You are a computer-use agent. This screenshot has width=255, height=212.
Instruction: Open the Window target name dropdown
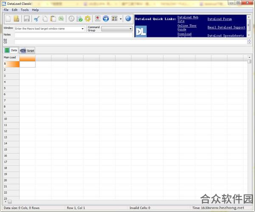click(x=82, y=29)
